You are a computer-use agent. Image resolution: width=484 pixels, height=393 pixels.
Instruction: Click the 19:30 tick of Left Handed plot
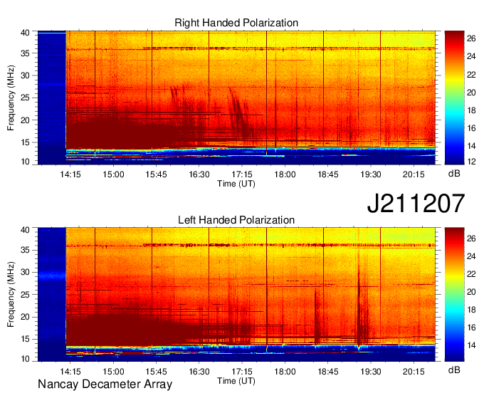[371, 372]
